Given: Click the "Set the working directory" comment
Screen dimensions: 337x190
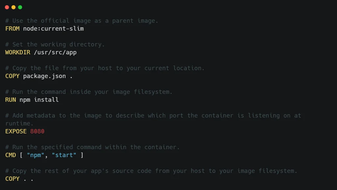Looking at the screenshot, I should [55, 44].
